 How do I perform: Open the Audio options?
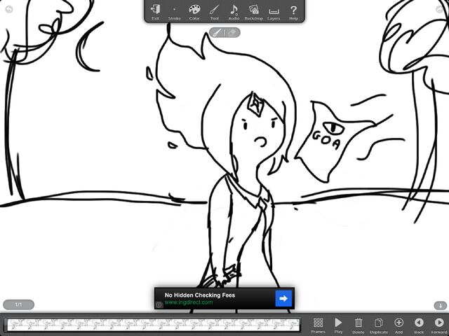click(234, 12)
